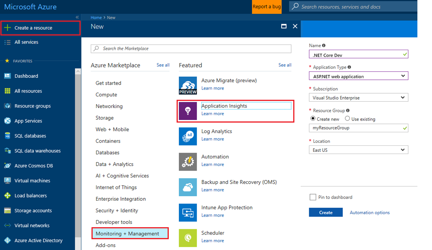Click the info icon beside Resource Group
The image size is (432, 250).
[348, 110]
